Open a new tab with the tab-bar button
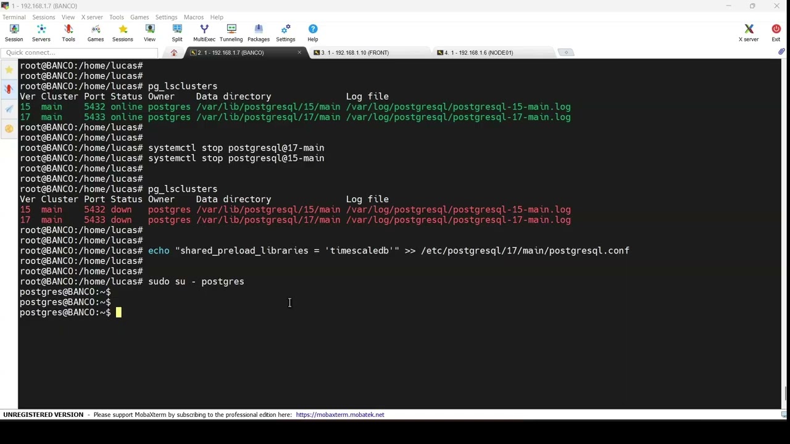The image size is (790, 444). coord(566,52)
